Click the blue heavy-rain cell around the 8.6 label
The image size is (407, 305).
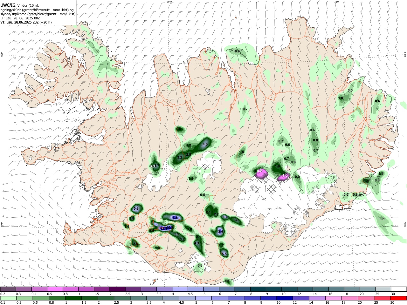tap(220, 231)
